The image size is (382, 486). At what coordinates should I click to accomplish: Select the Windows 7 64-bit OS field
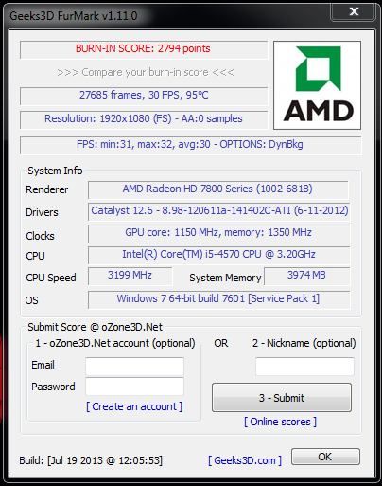[x=219, y=299]
